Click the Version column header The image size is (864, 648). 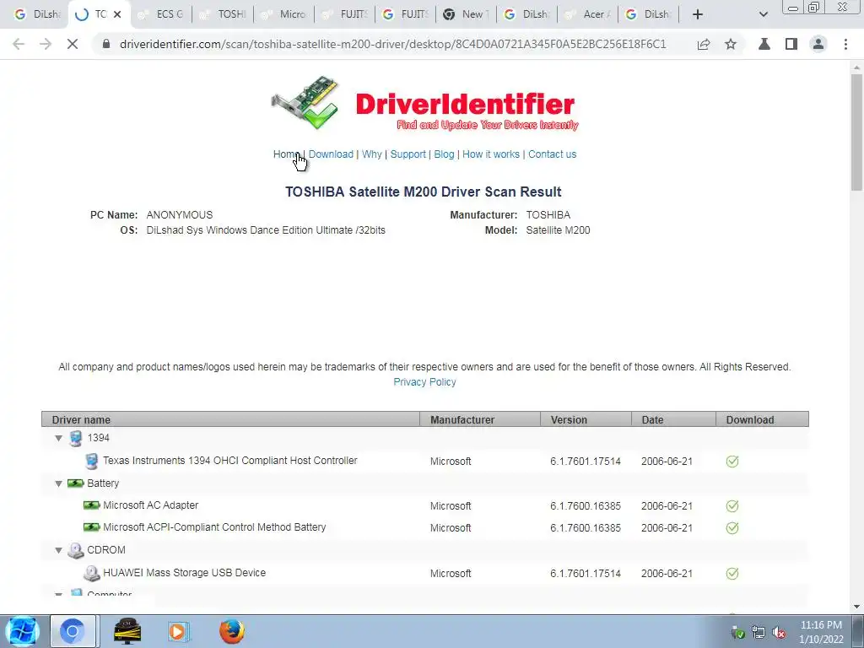[x=586, y=419]
